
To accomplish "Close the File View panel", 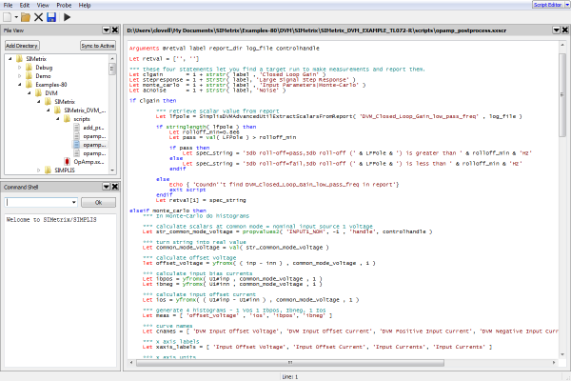I will point(115,30).
